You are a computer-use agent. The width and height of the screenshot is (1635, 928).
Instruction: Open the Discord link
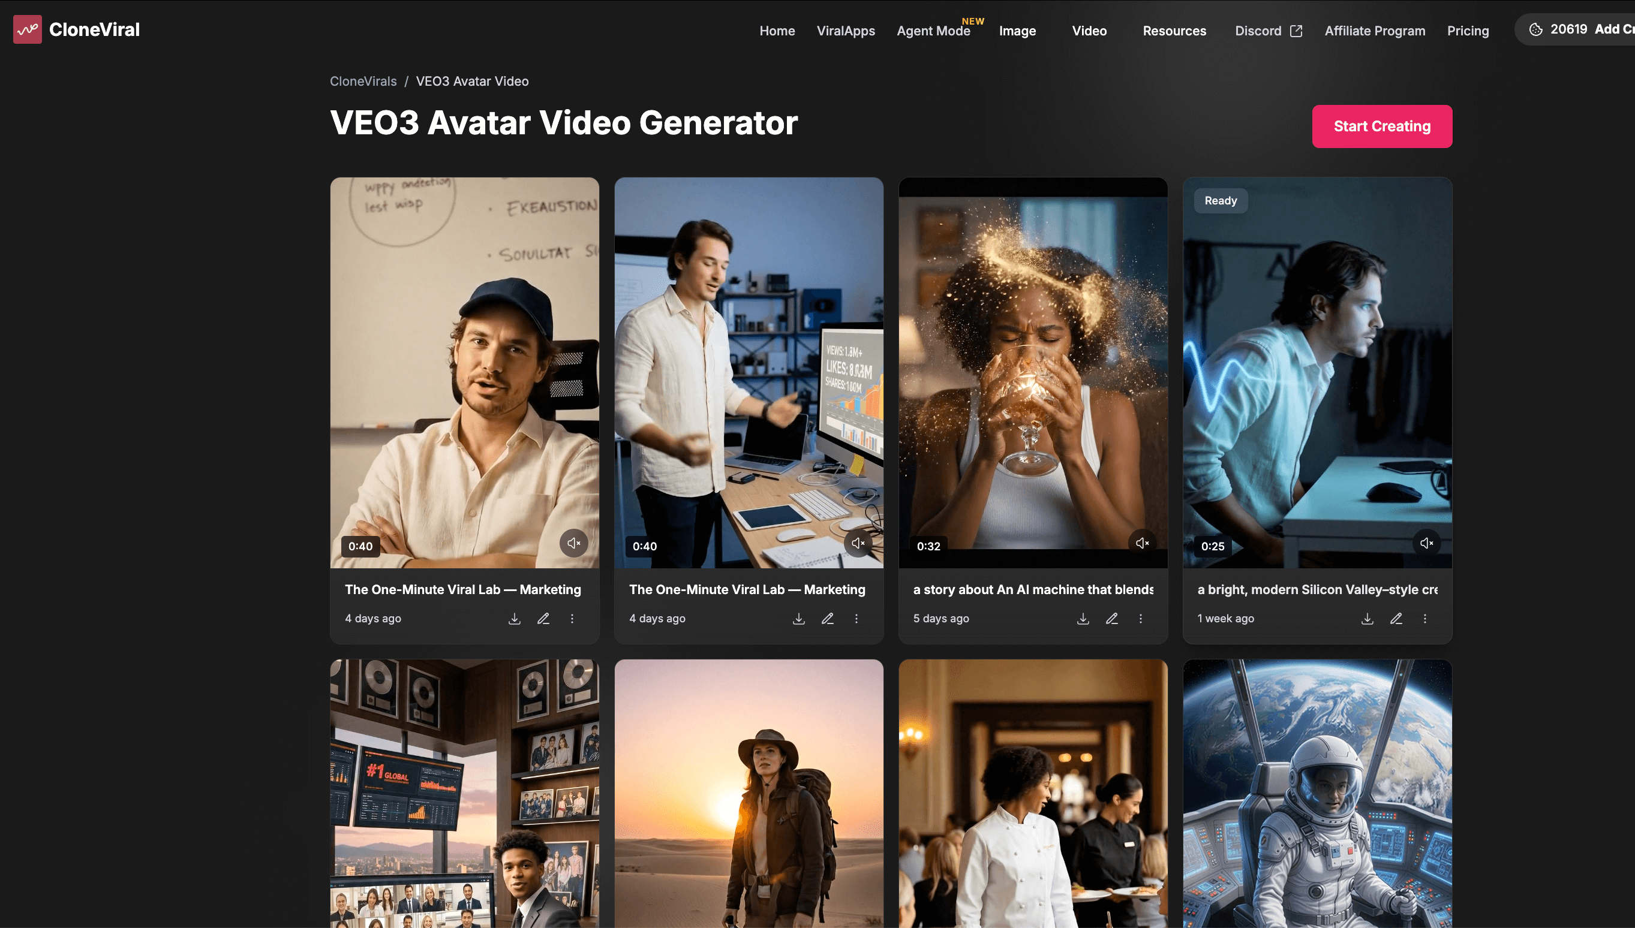[x=1269, y=31]
